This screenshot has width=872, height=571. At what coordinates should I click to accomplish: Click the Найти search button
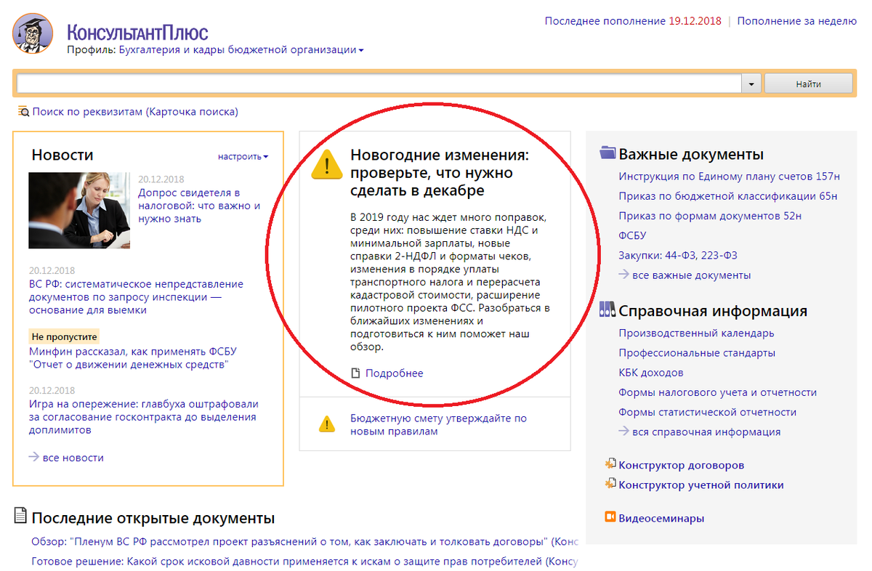[x=808, y=84]
